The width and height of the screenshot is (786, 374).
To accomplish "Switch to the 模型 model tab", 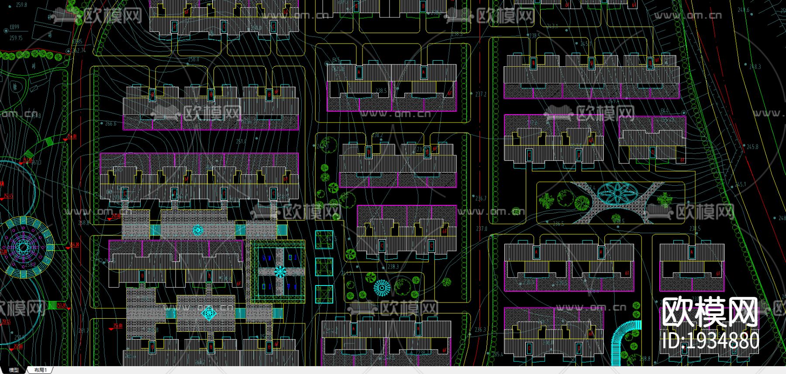I will pos(14,370).
